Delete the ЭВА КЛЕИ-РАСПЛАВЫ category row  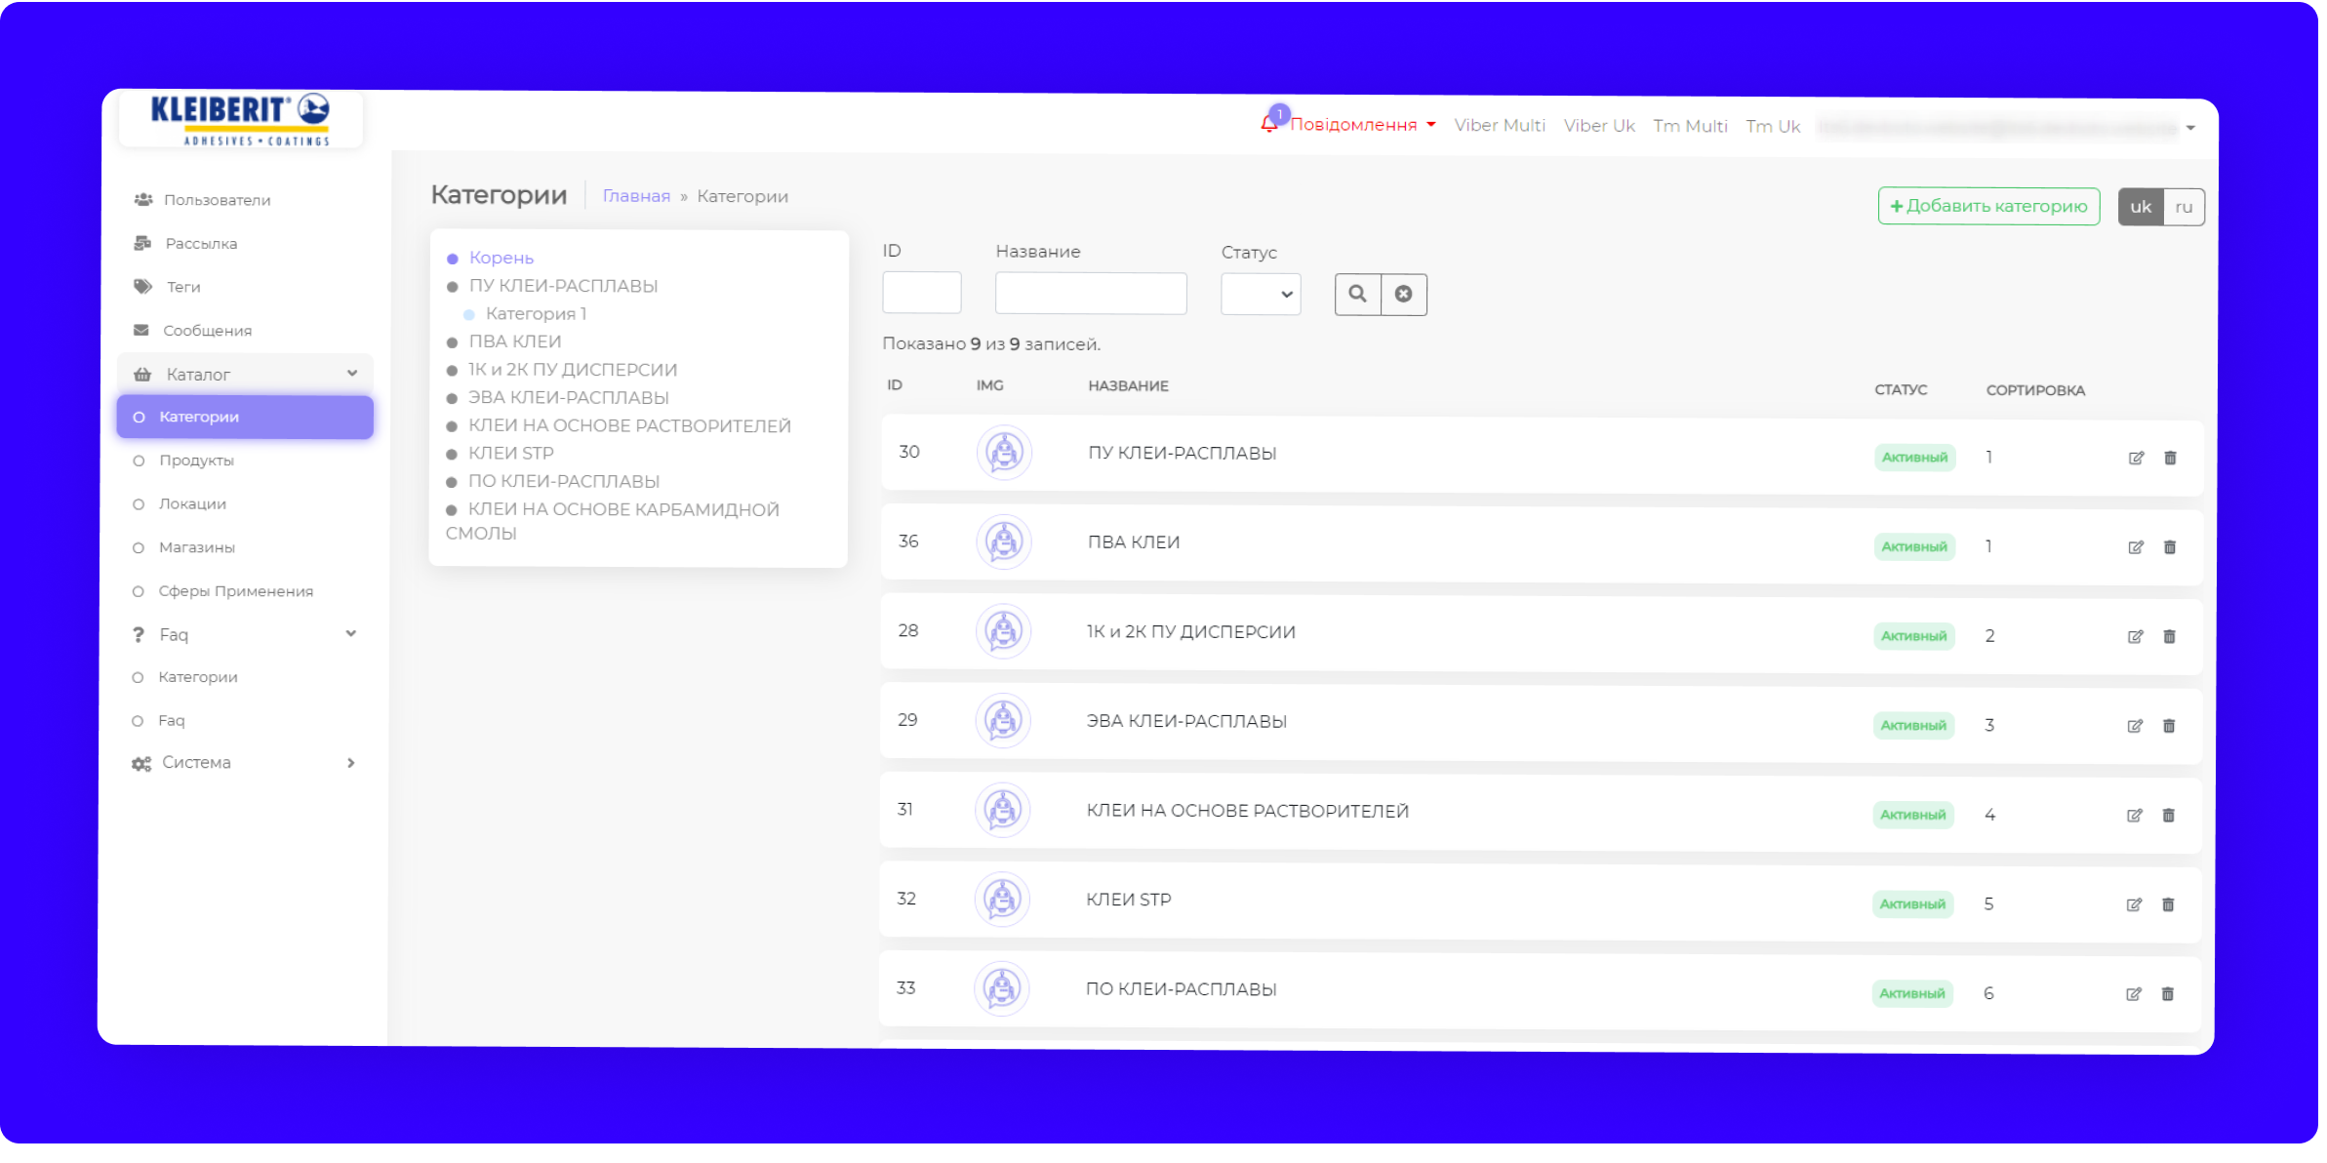click(2168, 726)
